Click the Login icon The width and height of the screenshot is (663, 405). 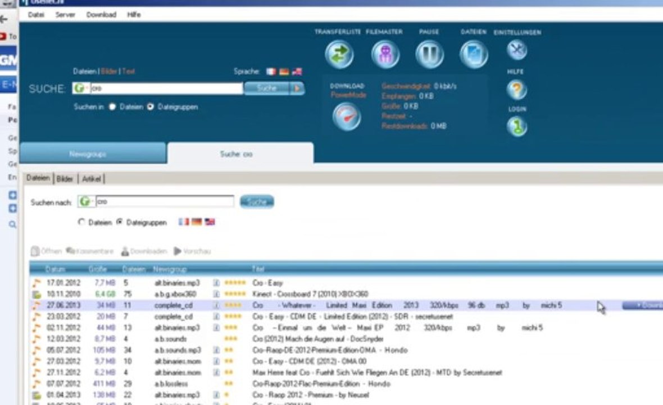(x=517, y=127)
